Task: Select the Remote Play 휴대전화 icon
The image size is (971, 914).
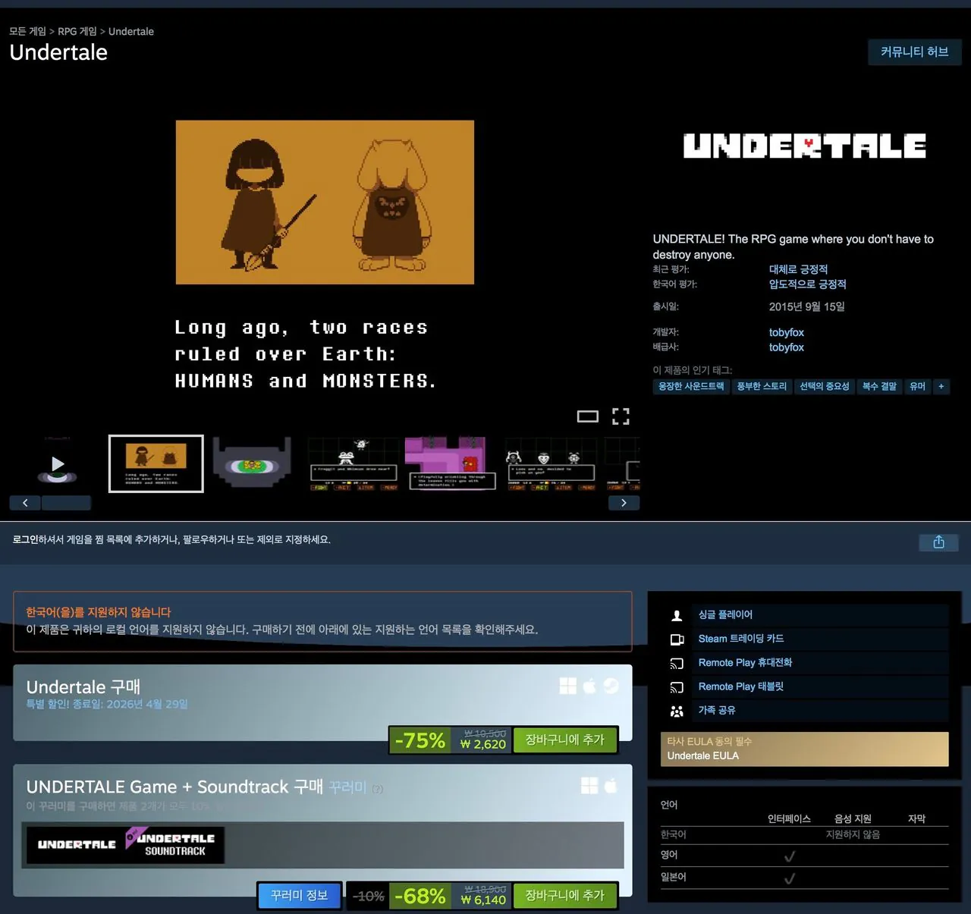Action: coord(677,662)
